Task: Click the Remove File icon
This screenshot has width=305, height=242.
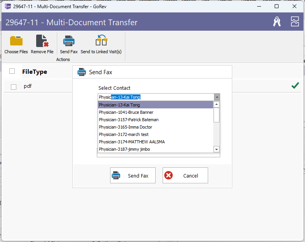Action: tap(42, 41)
